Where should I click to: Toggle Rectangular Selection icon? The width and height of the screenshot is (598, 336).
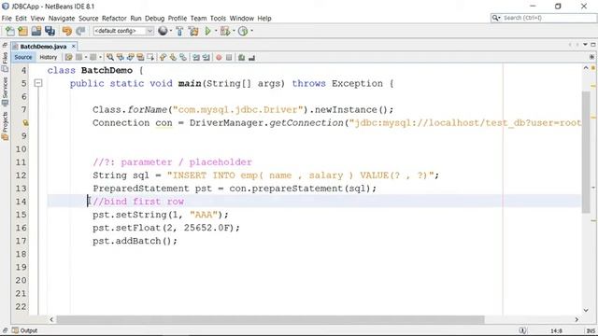pos(150,58)
